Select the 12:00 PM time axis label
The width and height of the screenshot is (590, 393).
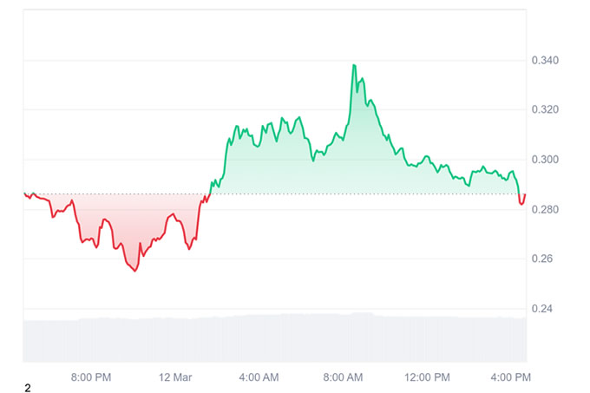(427, 377)
